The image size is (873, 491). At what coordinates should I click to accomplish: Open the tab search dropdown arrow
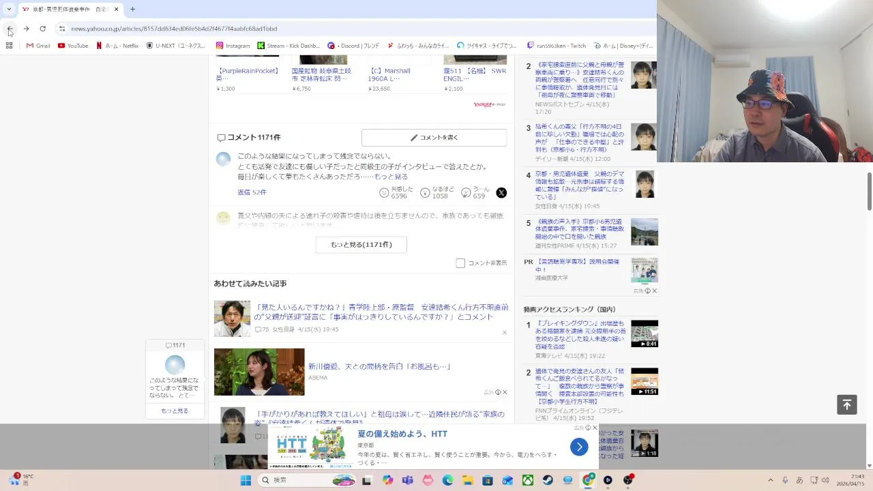coord(9,9)
